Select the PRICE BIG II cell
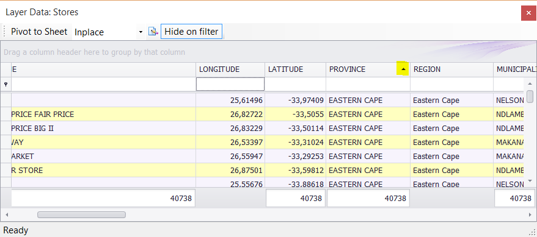Viewport: 537px width, 237px height. click(x=103, y=129)
